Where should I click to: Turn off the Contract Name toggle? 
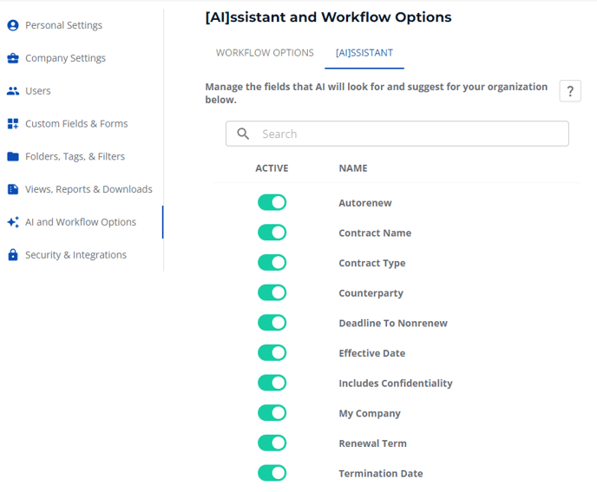[272, 233]
